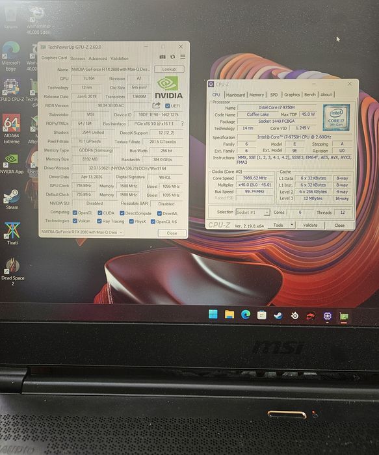Open the GPU-Z hamburger menu
This screenshot has height=455, width=379.
tap(183, 57)
